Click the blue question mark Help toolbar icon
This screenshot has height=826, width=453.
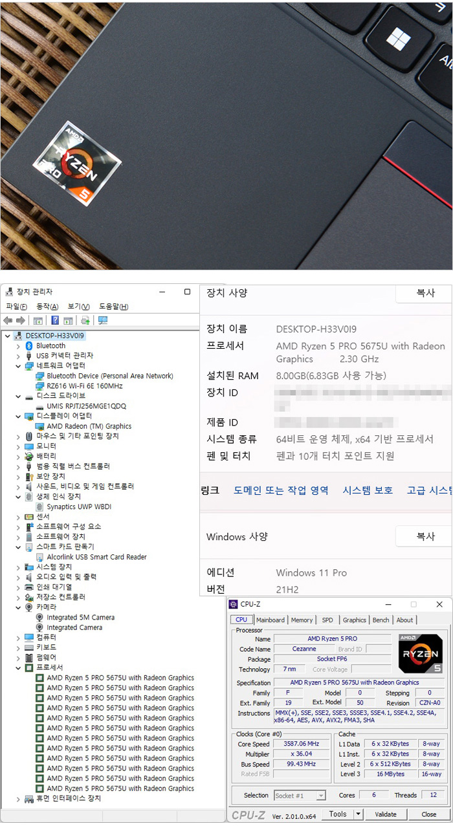(55, 320)
